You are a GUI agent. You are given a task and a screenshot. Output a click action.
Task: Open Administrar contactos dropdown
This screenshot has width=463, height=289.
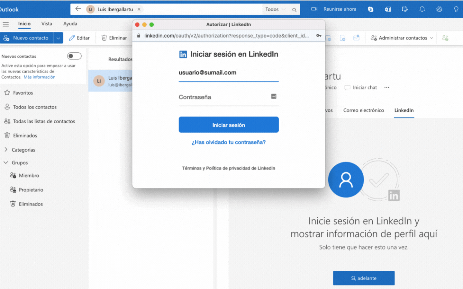(x=402, y=38)
